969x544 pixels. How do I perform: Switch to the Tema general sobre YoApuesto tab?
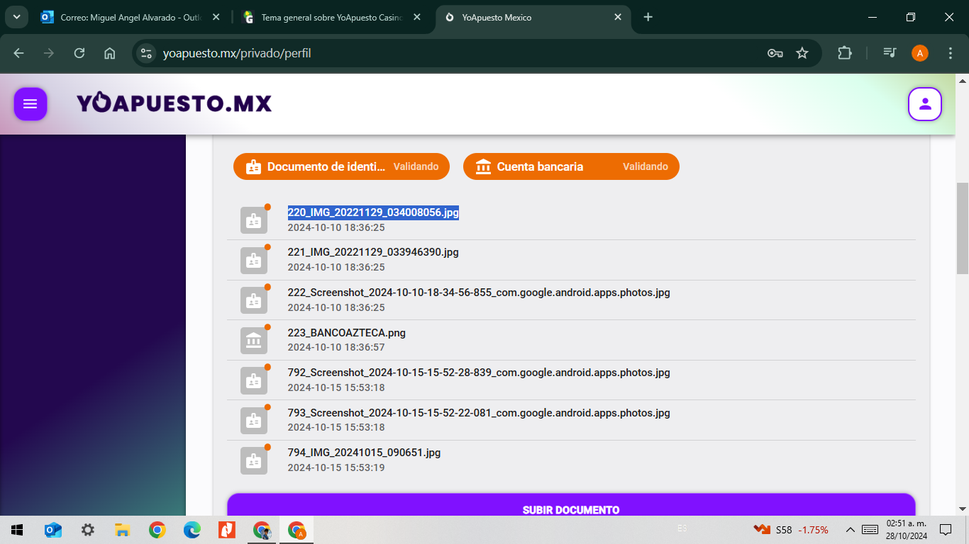click(326, 17)
